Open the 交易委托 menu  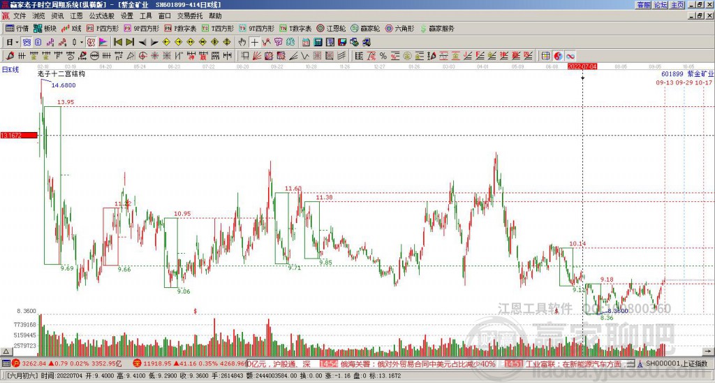point(190,16)
